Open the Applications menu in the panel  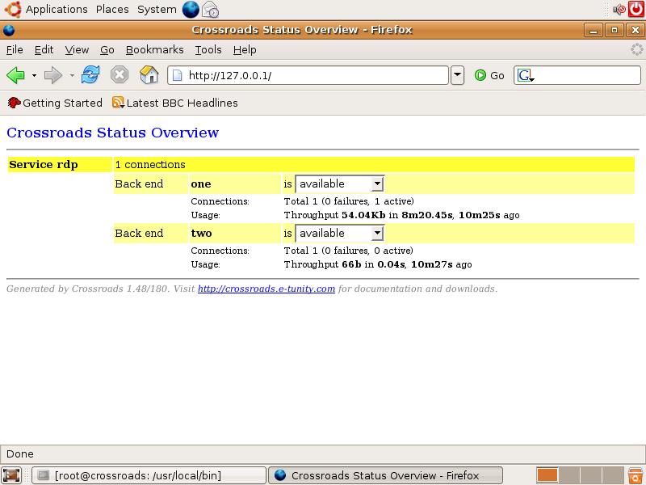point(57,9)
